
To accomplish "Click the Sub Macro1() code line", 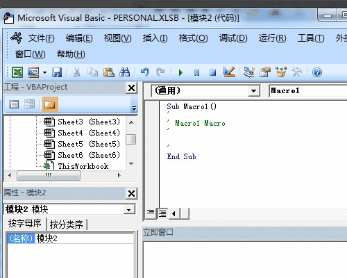I will click(192, 106).
